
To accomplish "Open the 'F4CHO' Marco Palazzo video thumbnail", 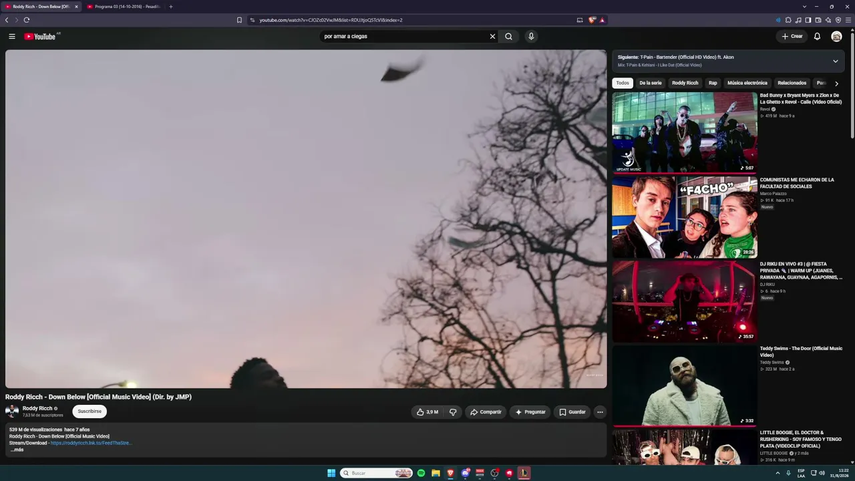I will click(x=685, y=217).
